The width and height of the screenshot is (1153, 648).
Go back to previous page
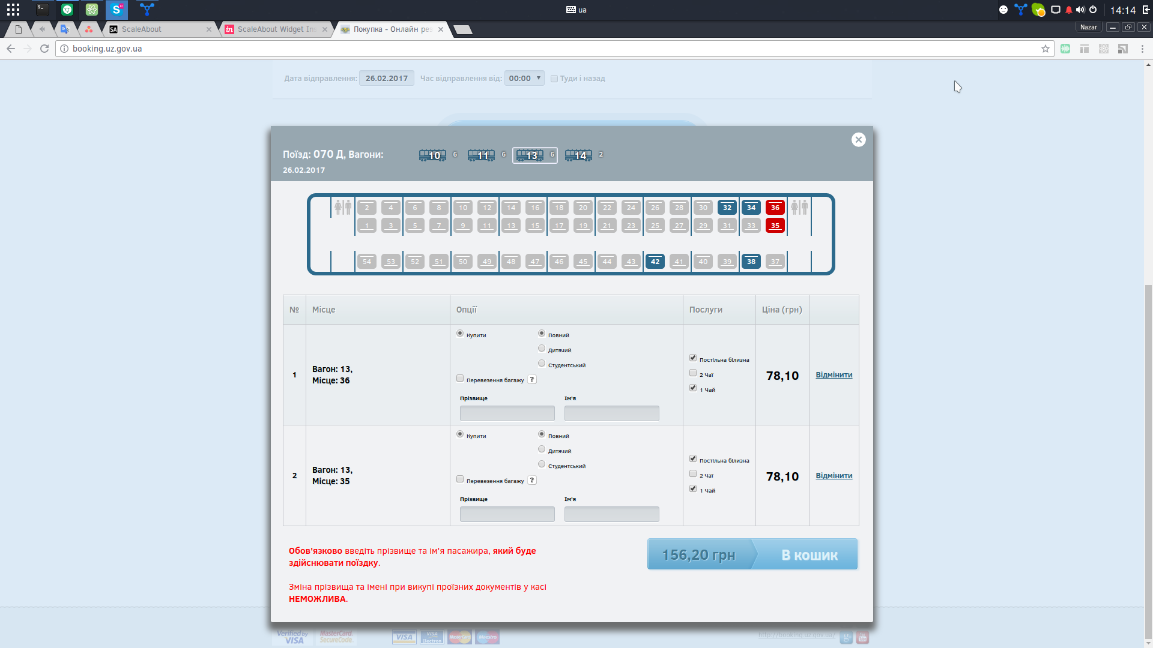tap(11, 49)
